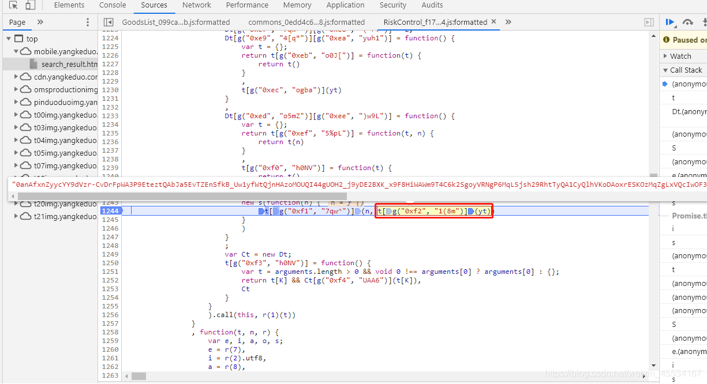
Task: Toggle inline breakpoint marker before (yt) on line 1244
Action: pos(471,211)
